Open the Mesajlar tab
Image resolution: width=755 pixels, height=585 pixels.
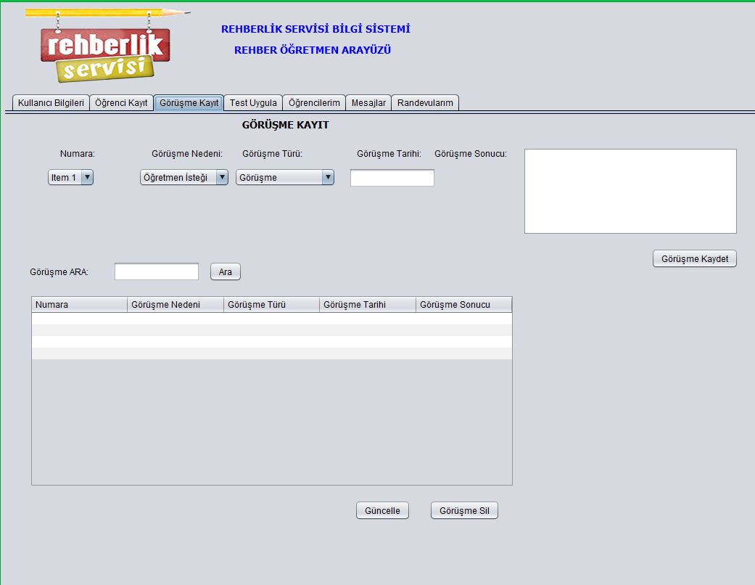[x=368, y=103]
